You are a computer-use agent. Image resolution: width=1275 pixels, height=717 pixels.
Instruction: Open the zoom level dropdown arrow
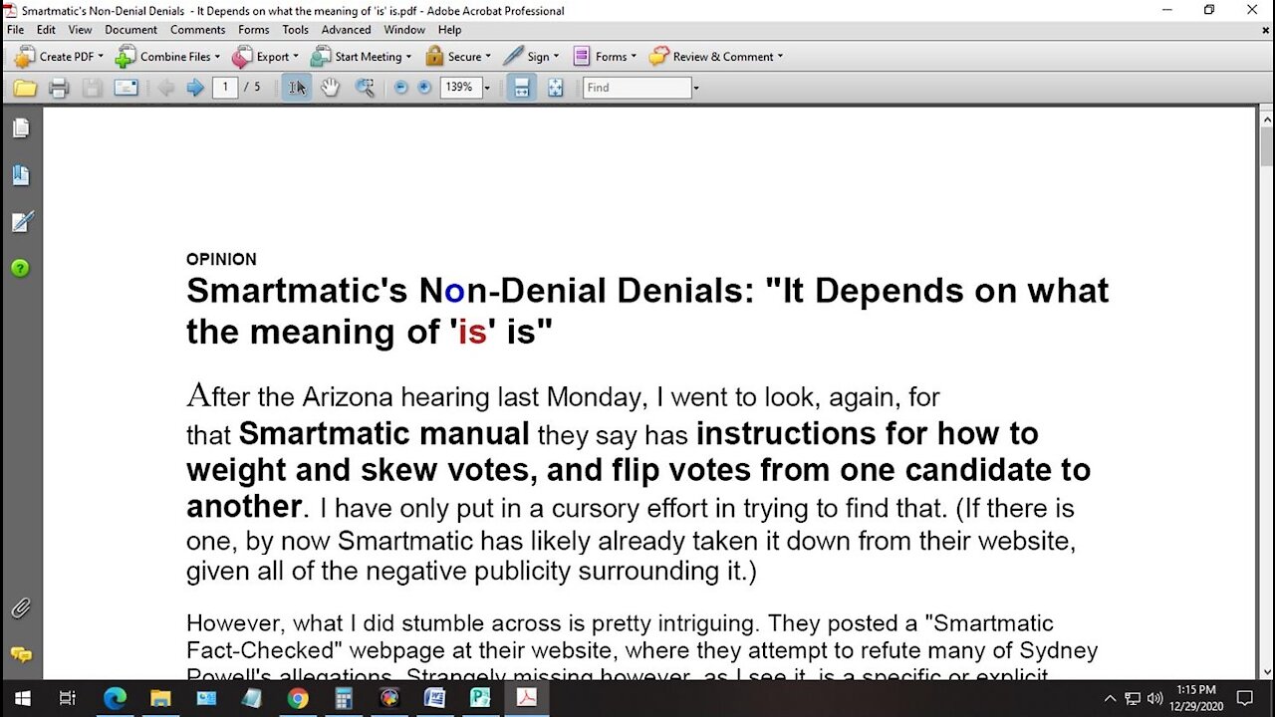[x=487, y=89]
